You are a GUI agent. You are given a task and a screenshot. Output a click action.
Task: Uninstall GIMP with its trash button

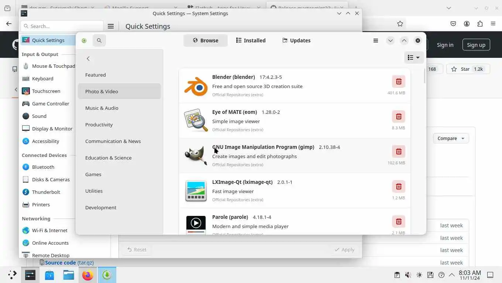pos(399,151)
